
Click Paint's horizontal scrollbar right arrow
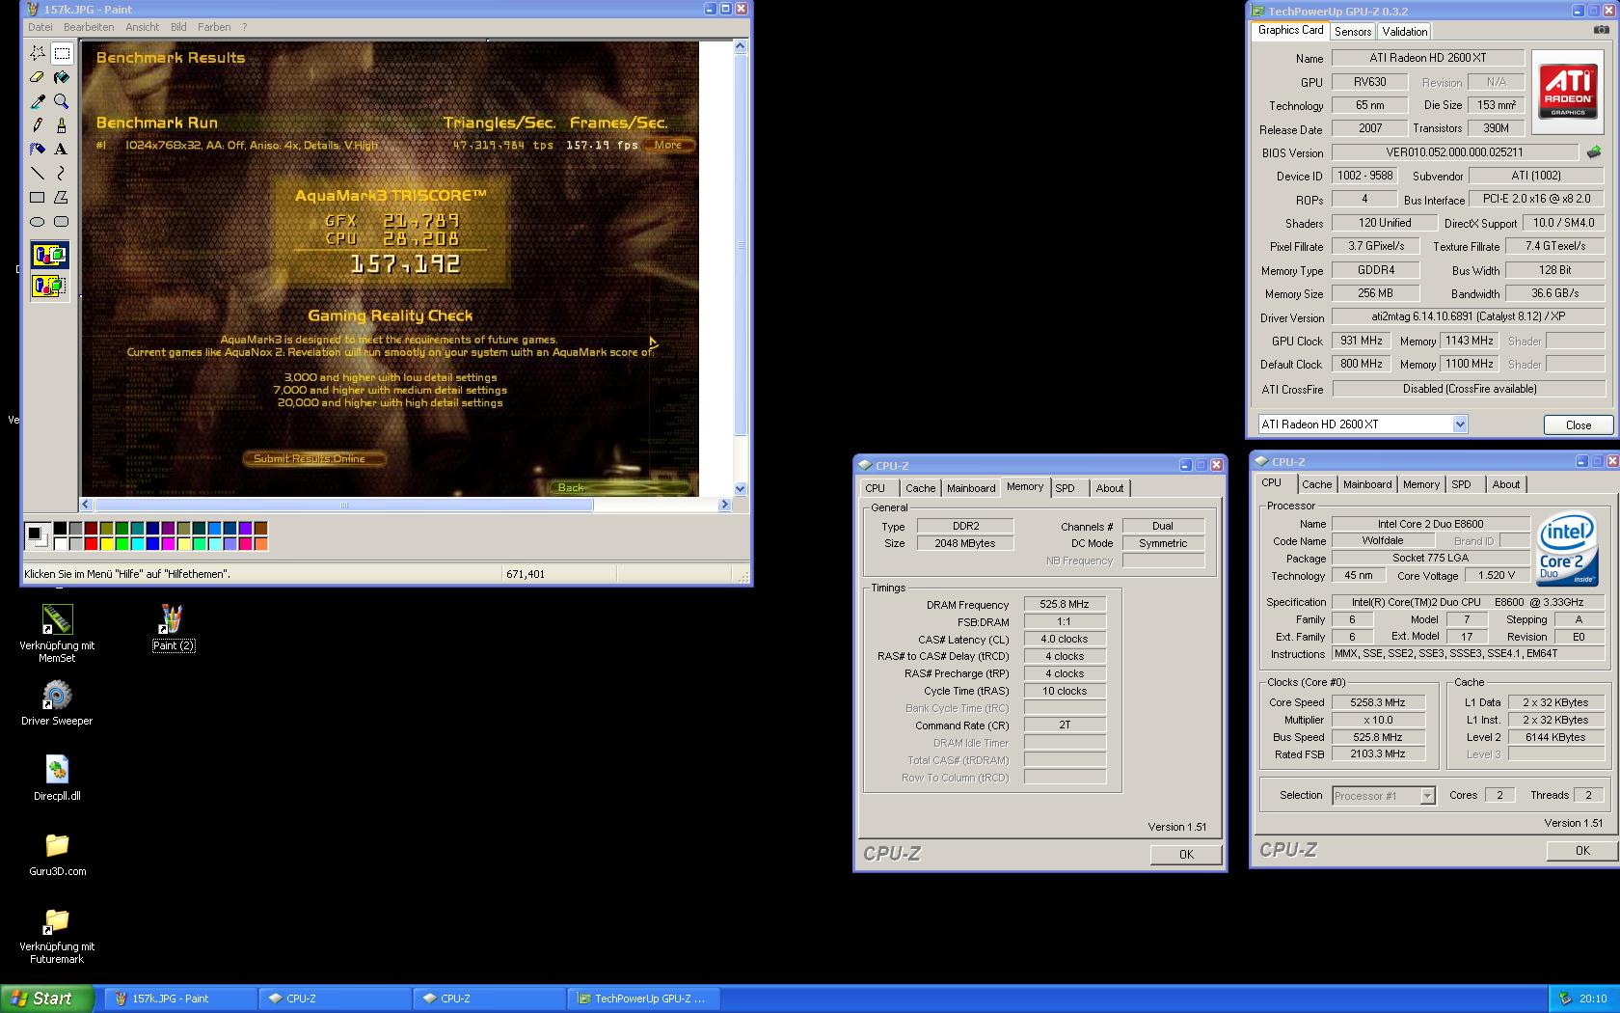pyautogui.click(x=725, y=505)
